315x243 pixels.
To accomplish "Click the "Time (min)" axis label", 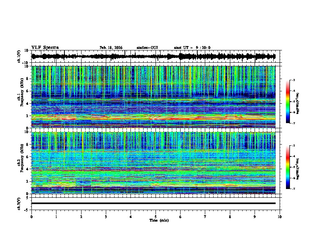I will [x=159, y=220].
